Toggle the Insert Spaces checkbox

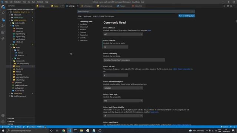point(104,125)
